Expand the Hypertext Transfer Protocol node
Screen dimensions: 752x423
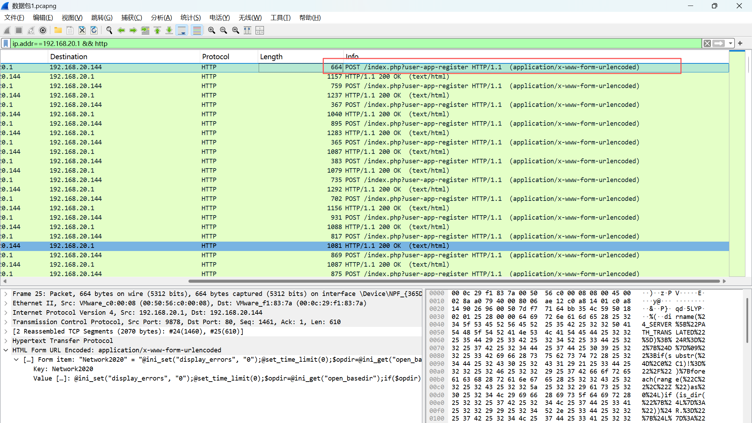pos(6,341)
